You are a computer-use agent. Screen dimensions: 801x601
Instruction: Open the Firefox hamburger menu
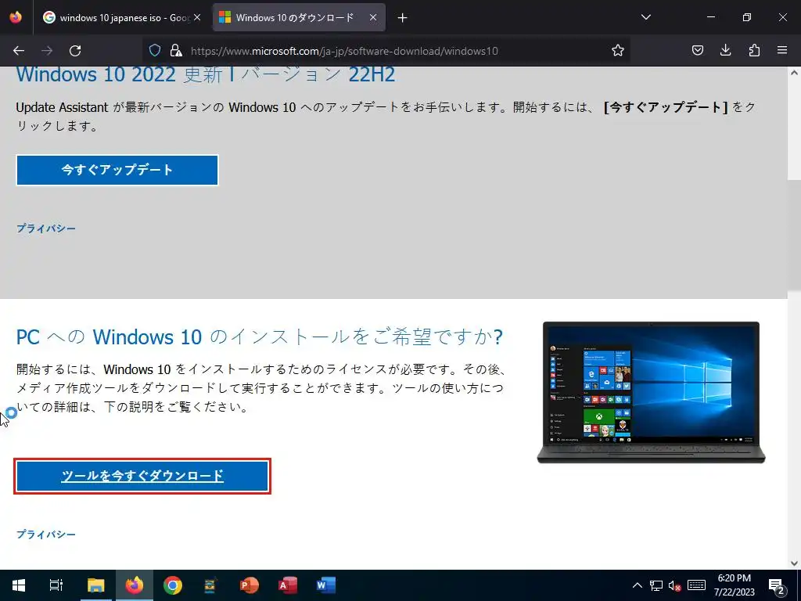point(782,50)
